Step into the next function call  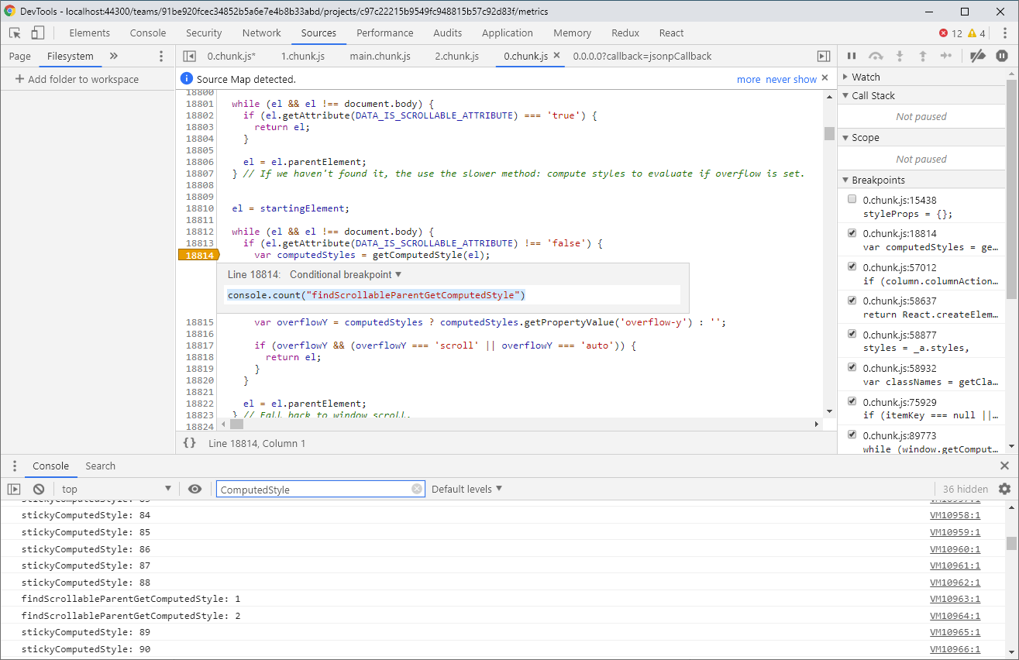(x=900, y=56)
